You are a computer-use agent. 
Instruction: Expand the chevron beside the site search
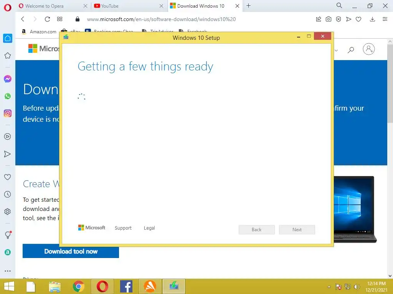(336, 51)
